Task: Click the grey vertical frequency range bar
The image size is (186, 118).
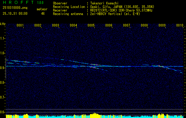Action: click(x=6, y=68)
